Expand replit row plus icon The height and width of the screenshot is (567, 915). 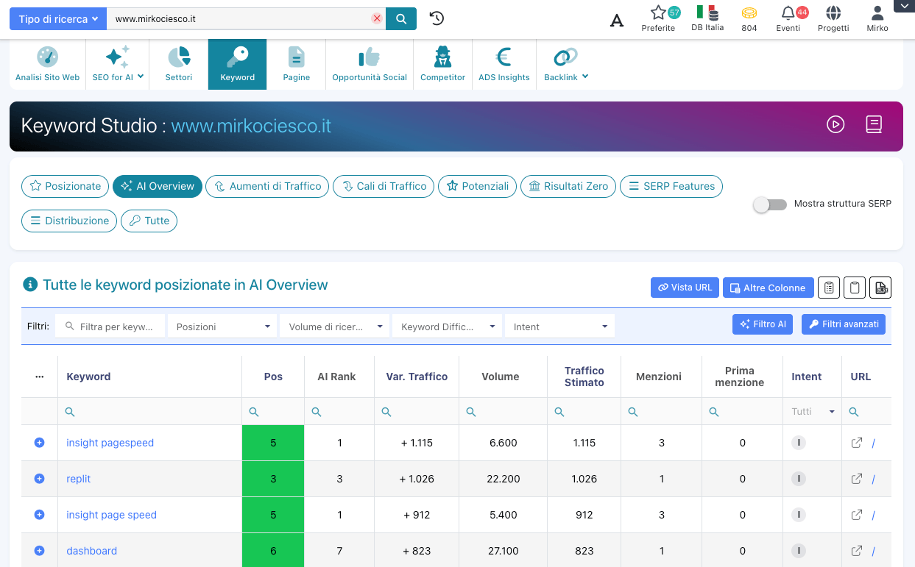(40, 479)
